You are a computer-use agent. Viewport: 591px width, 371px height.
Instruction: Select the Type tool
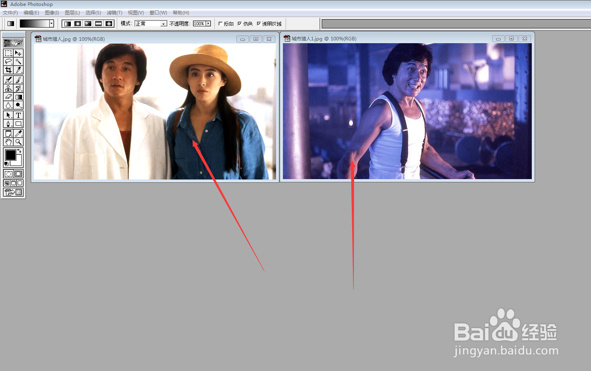[x=18, y=115]
